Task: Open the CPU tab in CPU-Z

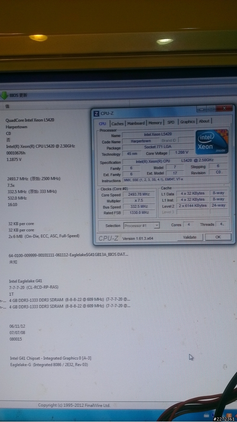Action: [103, 124]
